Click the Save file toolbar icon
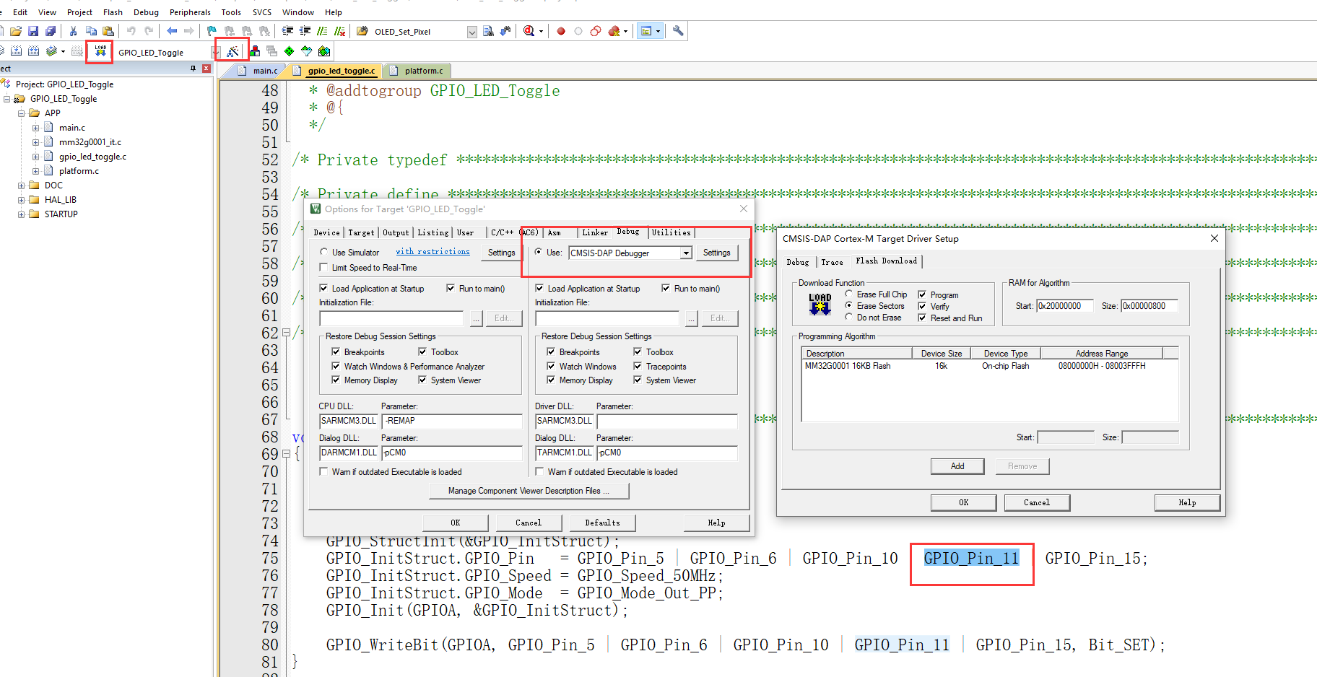This screenshot has width=1317, height=677. point(33,31)
